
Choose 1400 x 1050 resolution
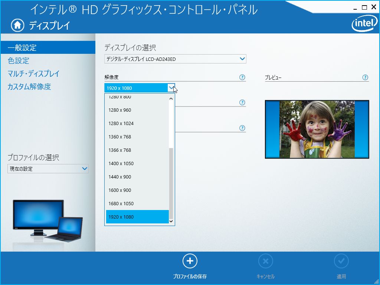point(137,163)
